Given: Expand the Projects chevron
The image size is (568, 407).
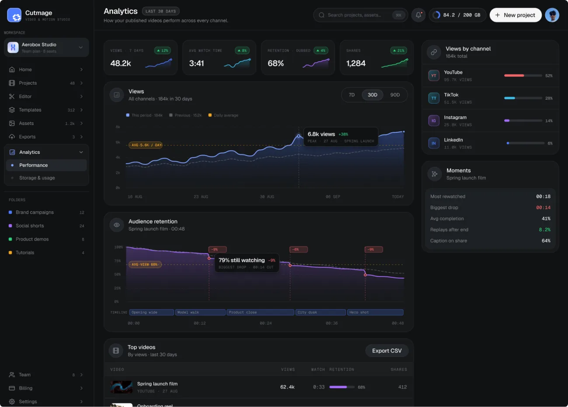Looking at the screenshot, I should (x=82, y=83).
